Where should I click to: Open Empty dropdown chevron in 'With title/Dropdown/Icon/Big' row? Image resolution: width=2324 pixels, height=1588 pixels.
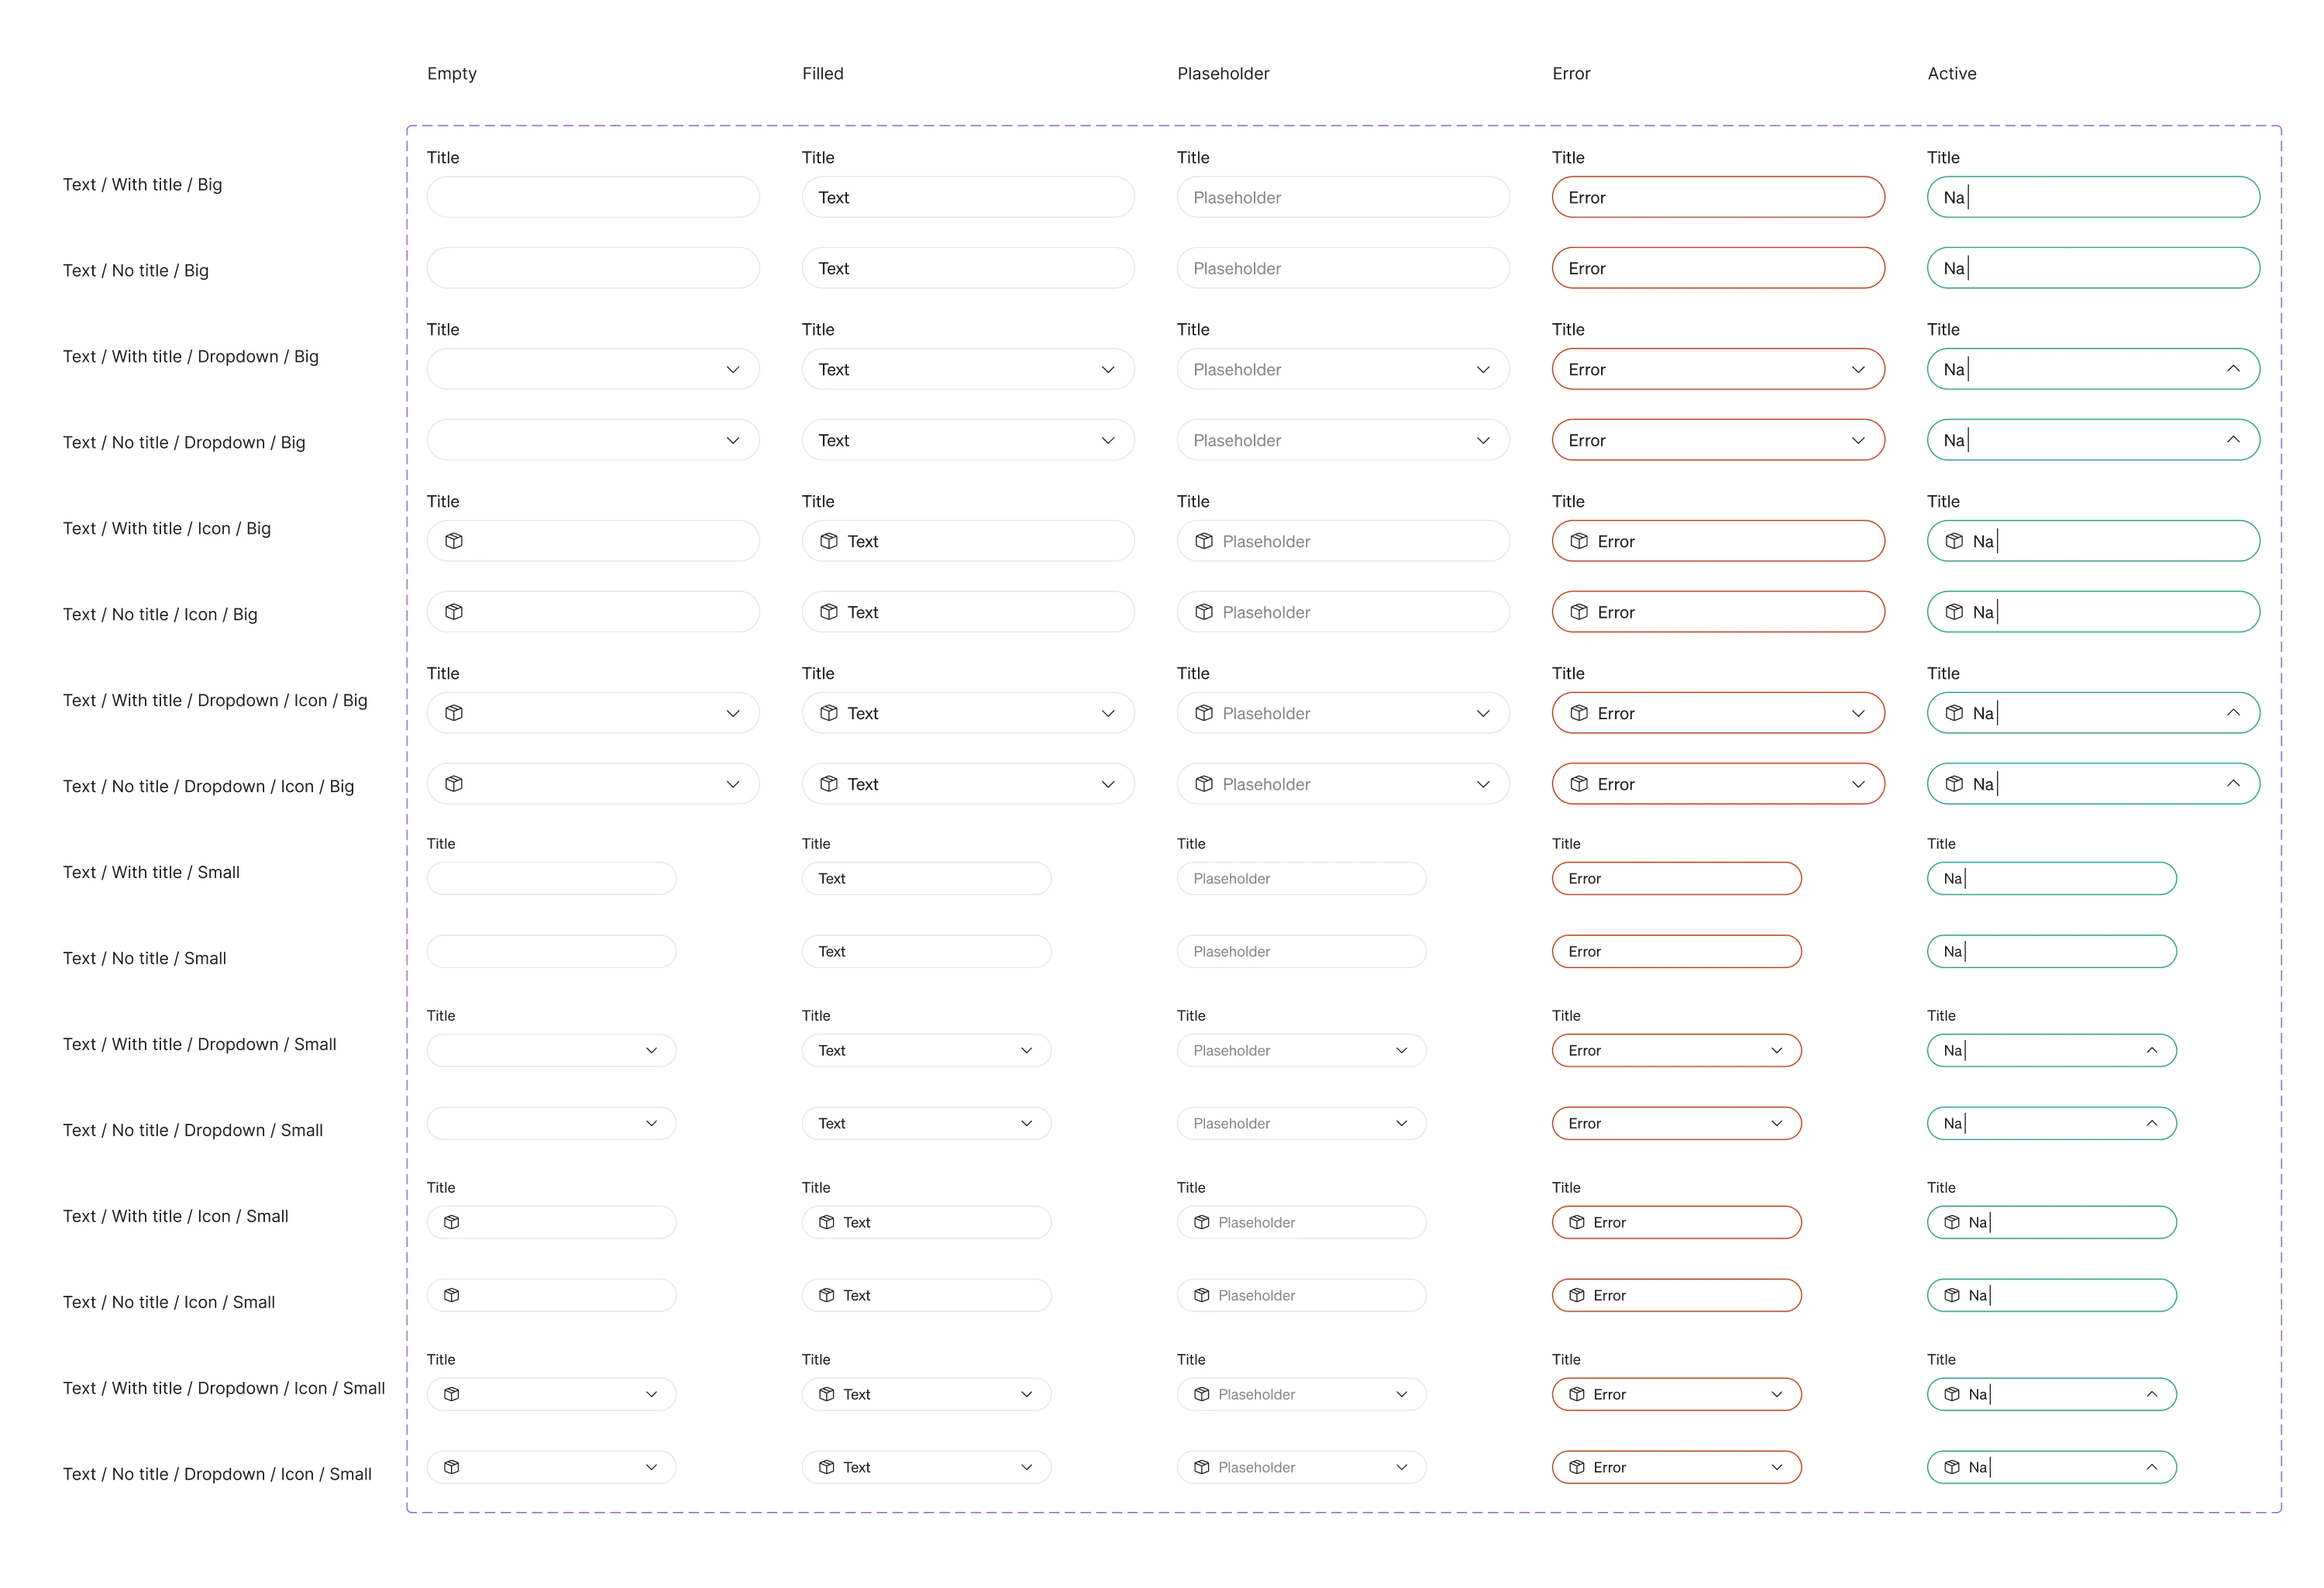[733, 713]
